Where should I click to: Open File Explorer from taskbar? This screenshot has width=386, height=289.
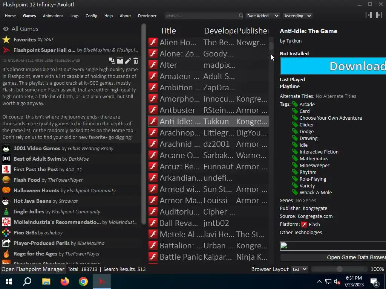tap(46, 281)
